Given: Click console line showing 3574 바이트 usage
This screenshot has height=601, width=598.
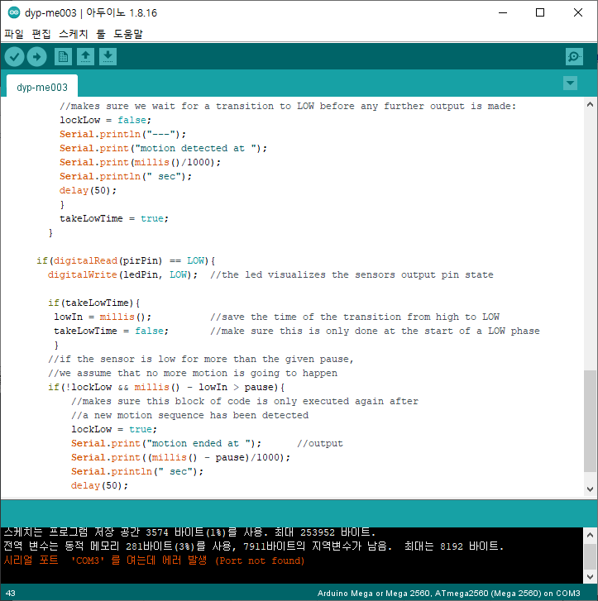Looking at the screenshot, I should (x=190, y=532).
